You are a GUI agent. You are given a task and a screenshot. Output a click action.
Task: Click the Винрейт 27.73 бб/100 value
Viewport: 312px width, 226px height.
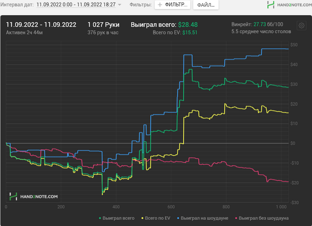click(x=257, y=24)
